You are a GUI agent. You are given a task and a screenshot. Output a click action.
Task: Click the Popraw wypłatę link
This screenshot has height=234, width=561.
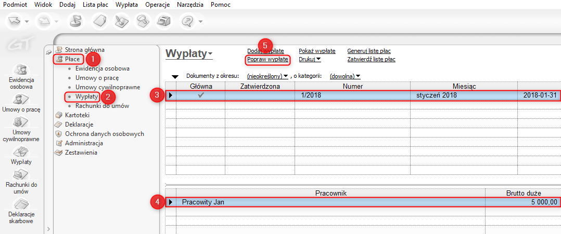[267, 59]
